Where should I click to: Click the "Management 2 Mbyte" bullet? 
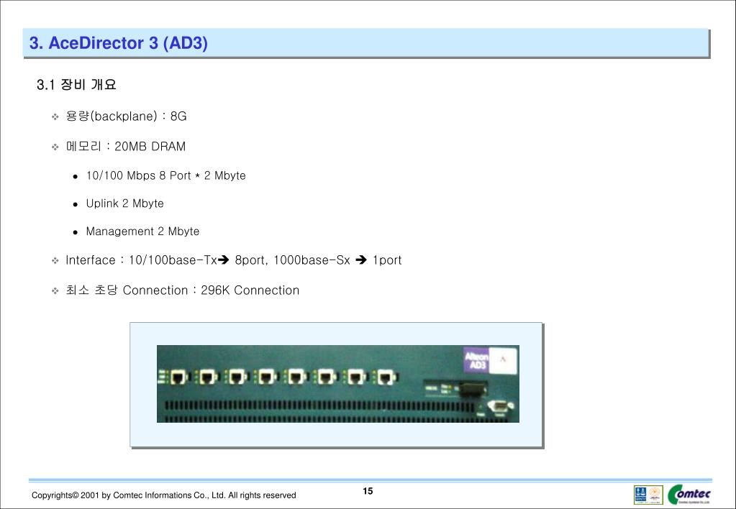pyautogui.click(x=142, y=231)
